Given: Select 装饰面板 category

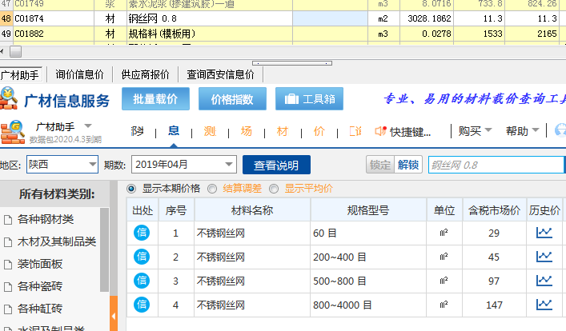Looking at the screenshot, I should pyautogui.click(x=40, y=264).
